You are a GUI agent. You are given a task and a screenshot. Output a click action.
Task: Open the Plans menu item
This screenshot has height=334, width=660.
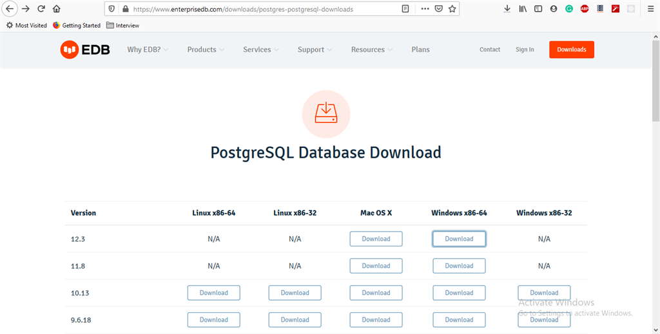[420, 50]
